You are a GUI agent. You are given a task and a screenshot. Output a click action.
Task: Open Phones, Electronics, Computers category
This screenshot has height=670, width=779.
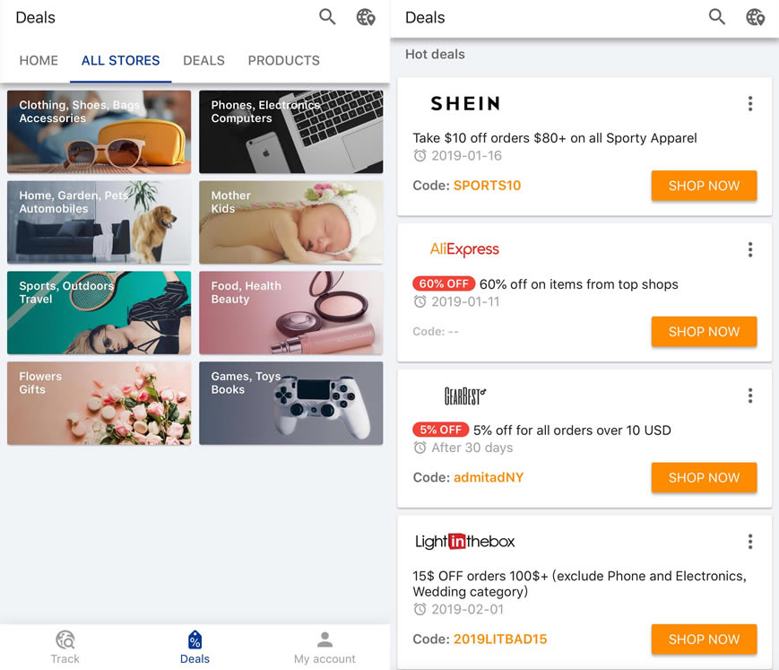pos(290,132)
